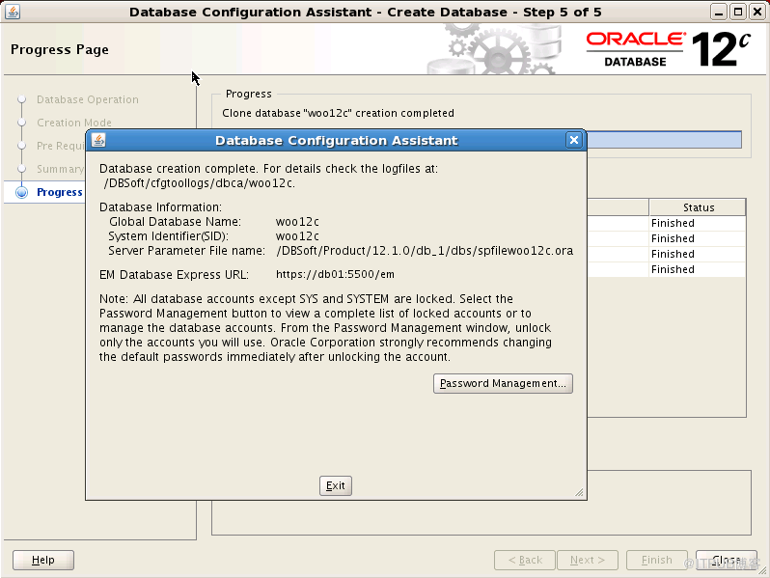
Task: Click the logfile path /DBSoft/cfgtoollogs/dbca/woo12c
Action: (199, 183)
